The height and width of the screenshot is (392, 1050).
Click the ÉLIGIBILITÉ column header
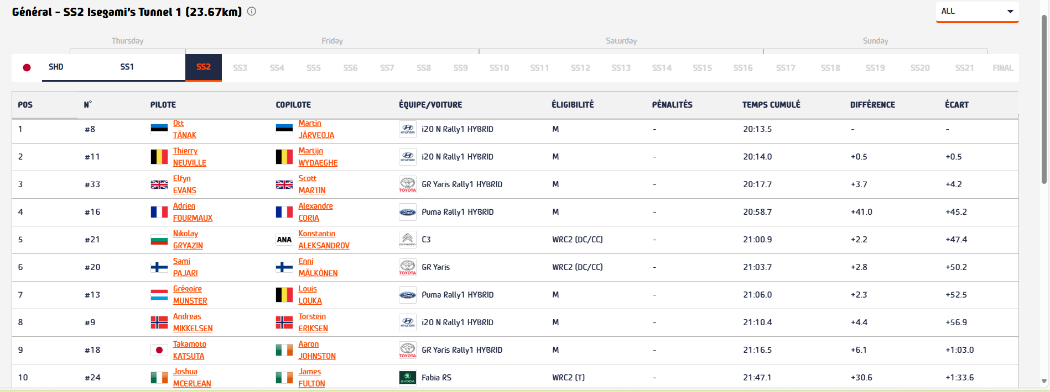point(573,105)
